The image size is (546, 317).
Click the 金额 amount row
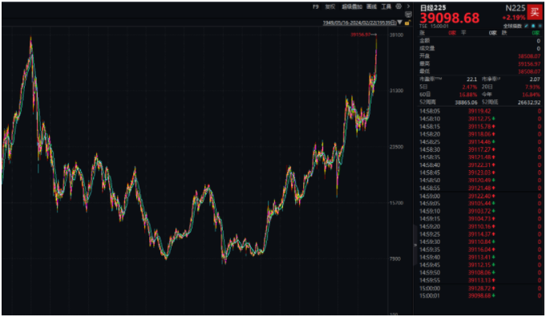479,41
